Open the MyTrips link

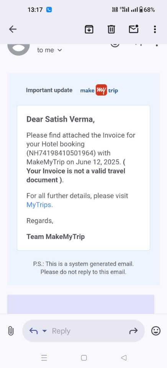click(x=39, y=205)
